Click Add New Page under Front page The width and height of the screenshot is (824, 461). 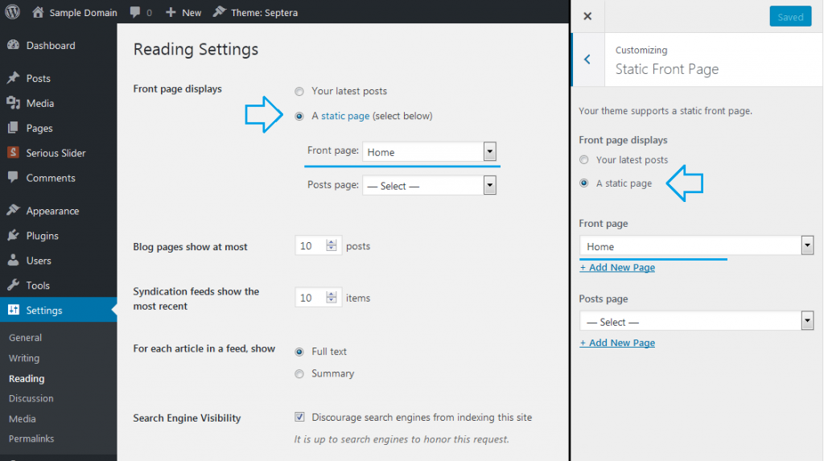coord(617,267)
